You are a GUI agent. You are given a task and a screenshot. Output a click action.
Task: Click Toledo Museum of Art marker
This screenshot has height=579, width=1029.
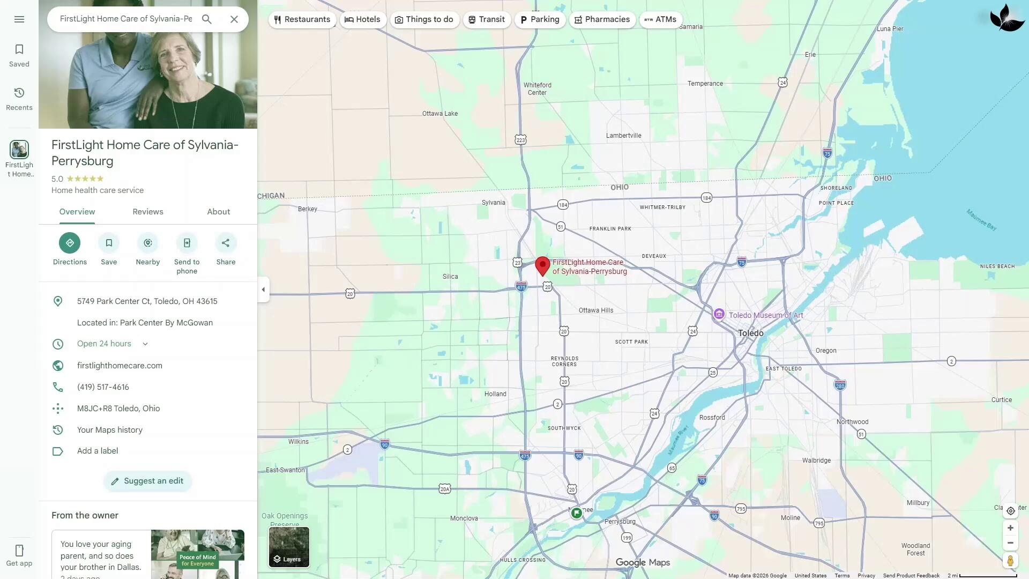coord(719,314)
